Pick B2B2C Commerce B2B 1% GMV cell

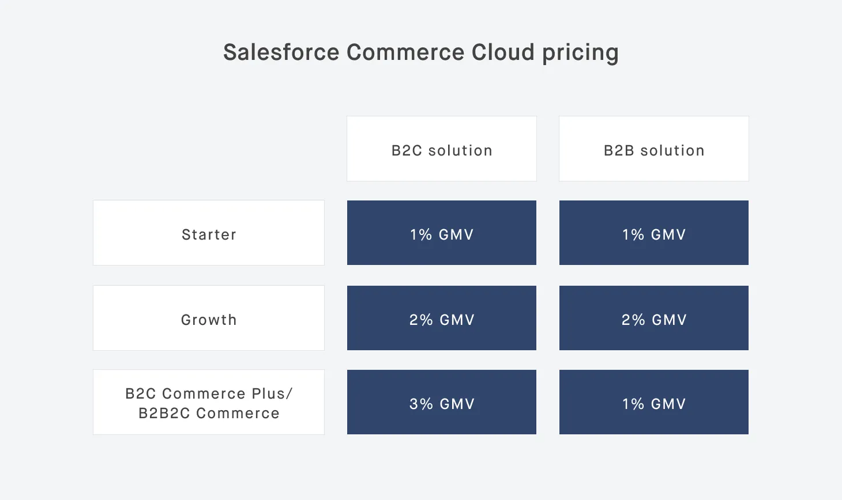click(x=654, y=403)
